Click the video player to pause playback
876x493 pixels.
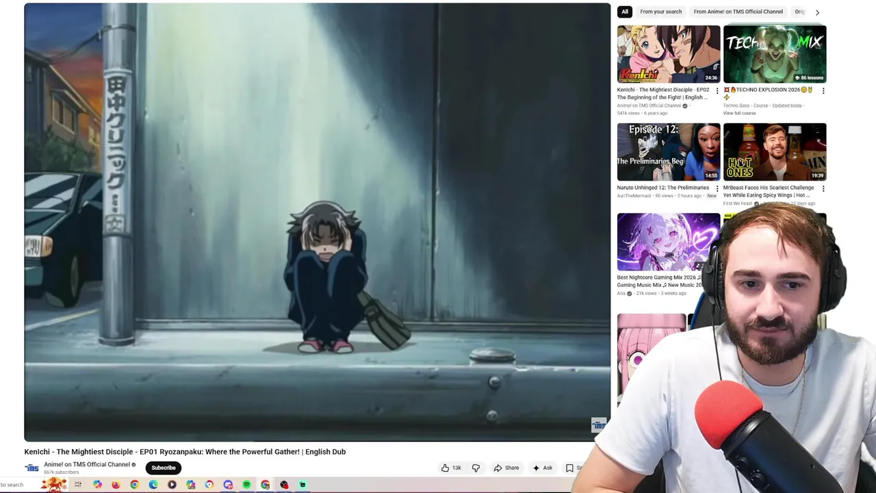click(318, 223)
